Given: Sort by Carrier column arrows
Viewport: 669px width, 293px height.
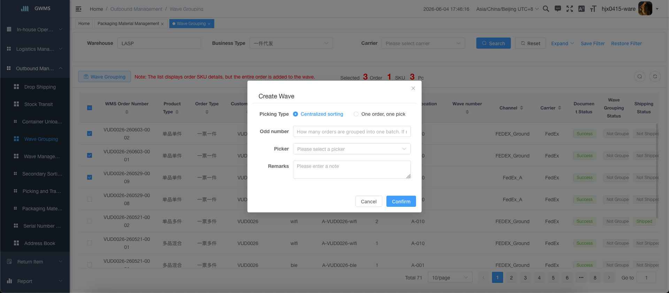Looking at the screenshot, I should [560, 108].
